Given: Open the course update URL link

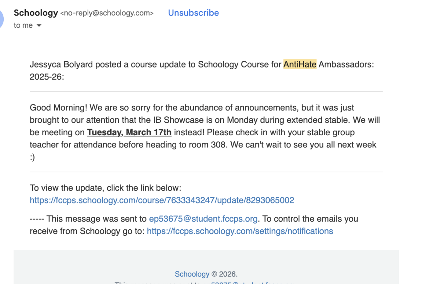Looking at the screenshot, I should click(x=162, y=200).
